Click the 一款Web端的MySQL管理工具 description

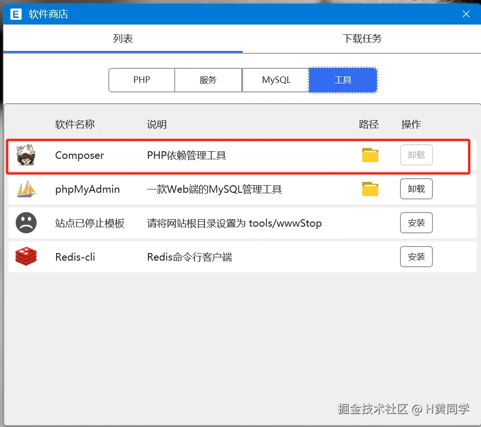214,189
